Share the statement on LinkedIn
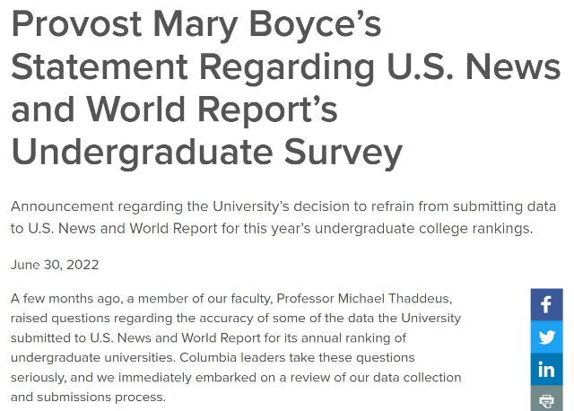 click(x=546, y=369)
